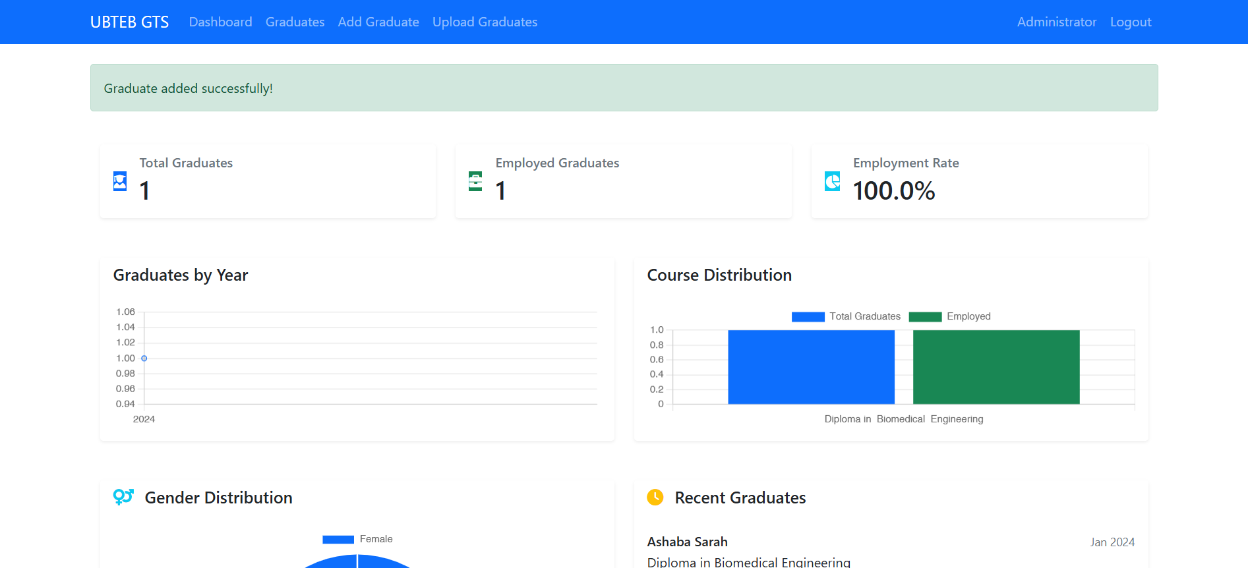Click the Employed Graduates briefcase icon

pyautogui.click(x=475, y=181)
